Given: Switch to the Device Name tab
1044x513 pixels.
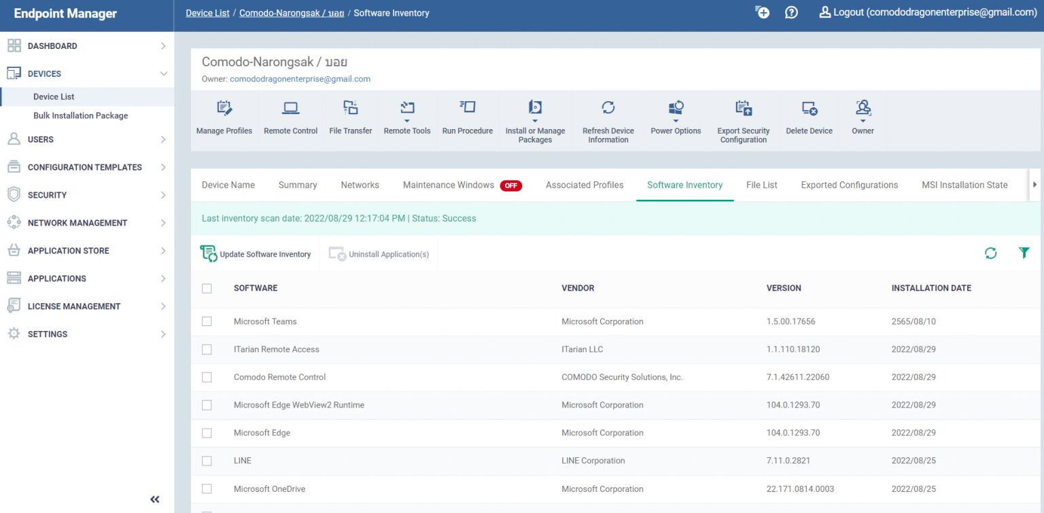Looking at the screenshot, I should (228, 185).
